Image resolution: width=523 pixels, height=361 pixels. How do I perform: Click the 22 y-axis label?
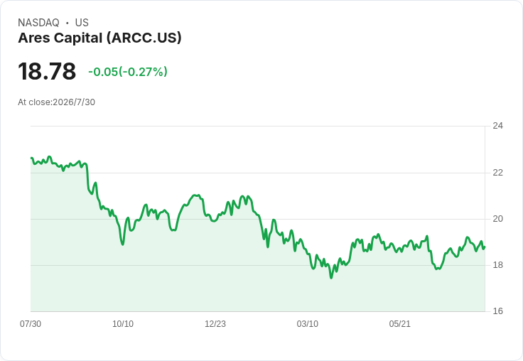(x=497, y=173)
